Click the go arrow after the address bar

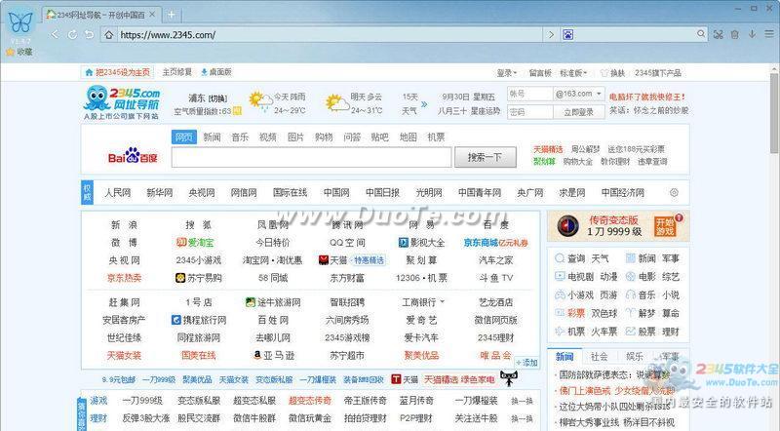point(551,34)
